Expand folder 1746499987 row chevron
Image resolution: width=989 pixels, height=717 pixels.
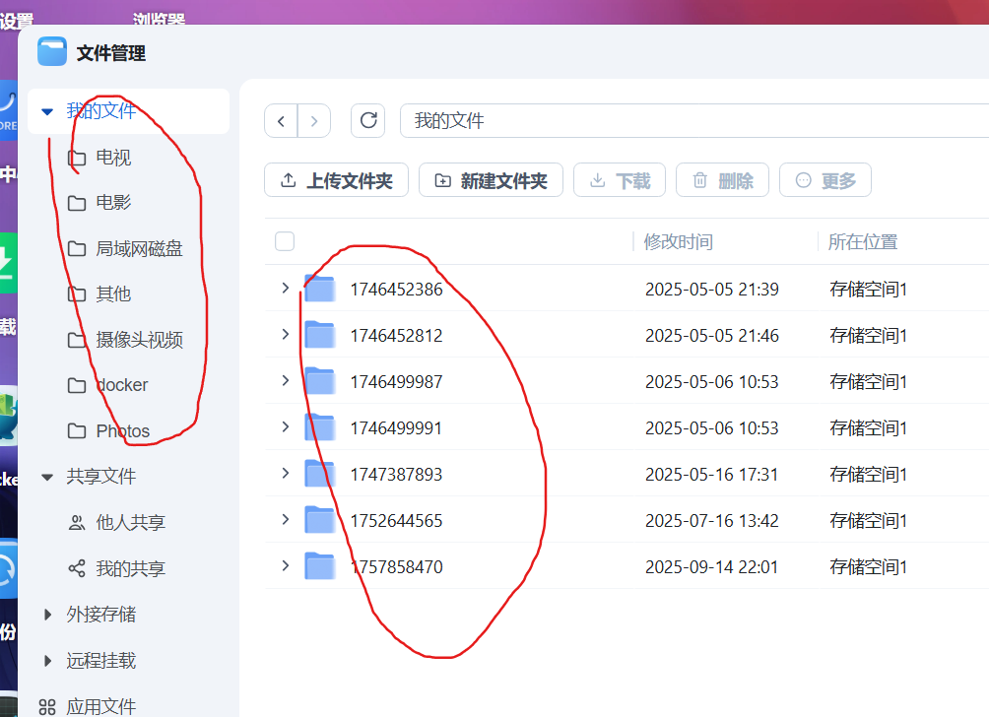point(285,381)
